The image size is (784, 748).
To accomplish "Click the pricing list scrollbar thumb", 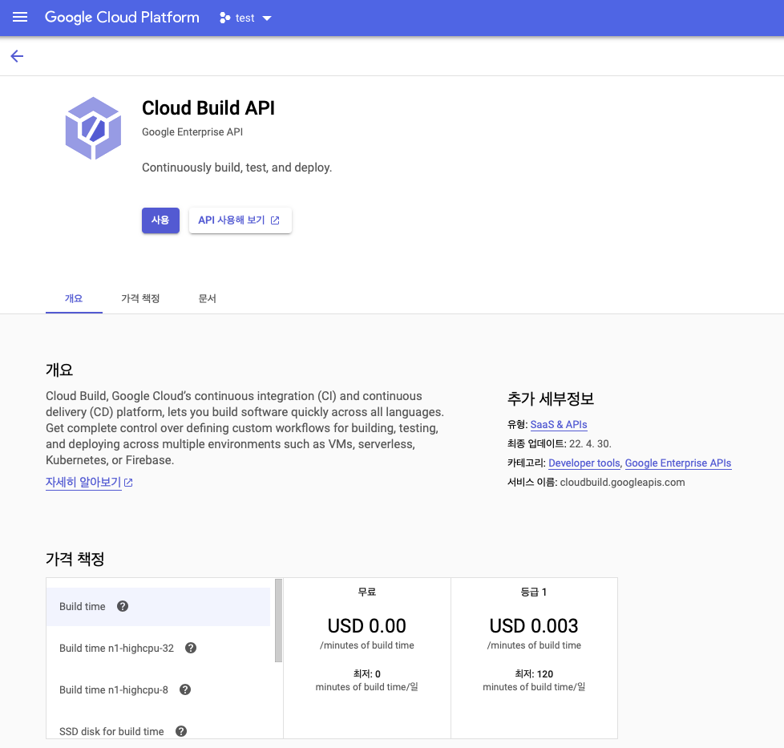I will click(278, 620).
